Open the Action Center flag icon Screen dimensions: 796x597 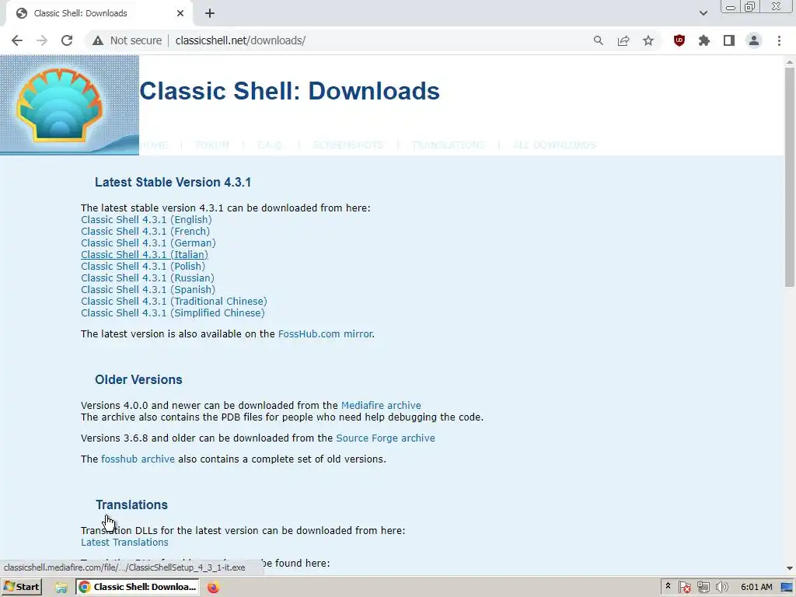[x=684, y=588]
